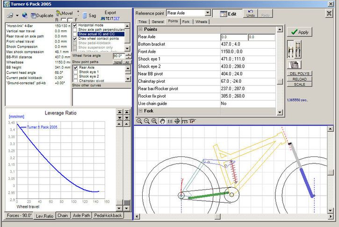339x227 pixels.
Task: Switch to the General tab
Action: point(158,21)
